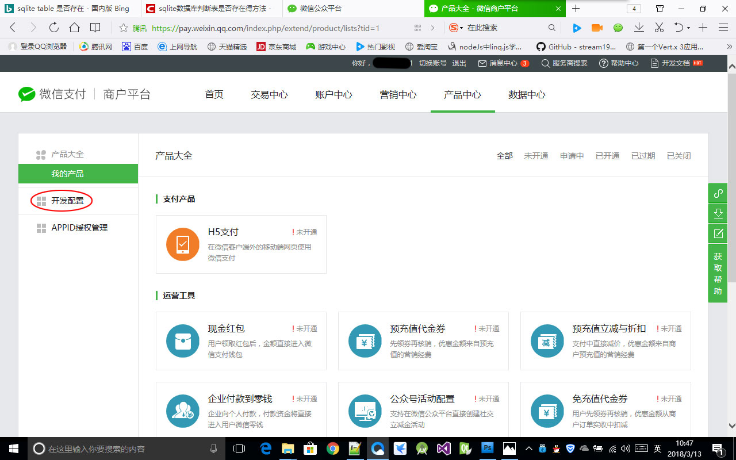Open Visual Studio from the taskbar
This screenshot has width=736, height=460.
point(443,448)
